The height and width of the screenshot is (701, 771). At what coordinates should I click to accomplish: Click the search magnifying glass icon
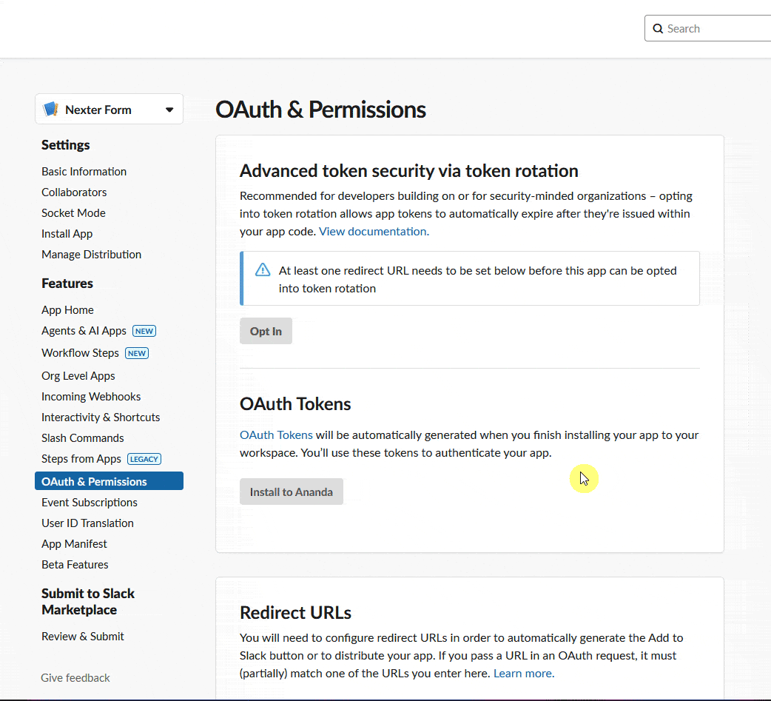click(x=658, y=28)
